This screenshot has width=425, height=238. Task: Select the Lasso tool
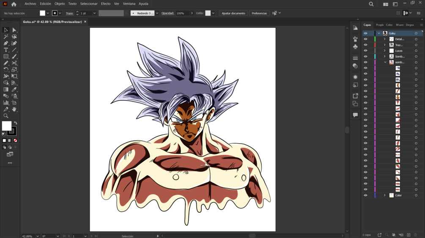click(x=14, y=37)
